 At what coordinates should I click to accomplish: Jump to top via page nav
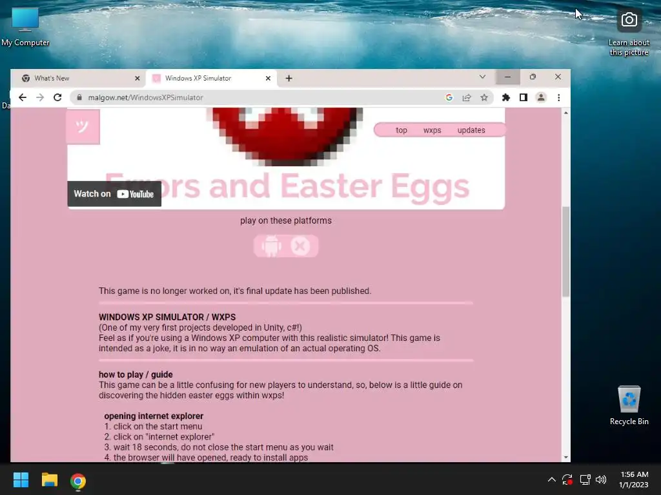point(402,130)
